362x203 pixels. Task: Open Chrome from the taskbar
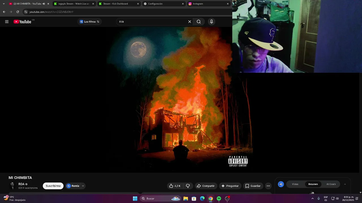[211, 198]
